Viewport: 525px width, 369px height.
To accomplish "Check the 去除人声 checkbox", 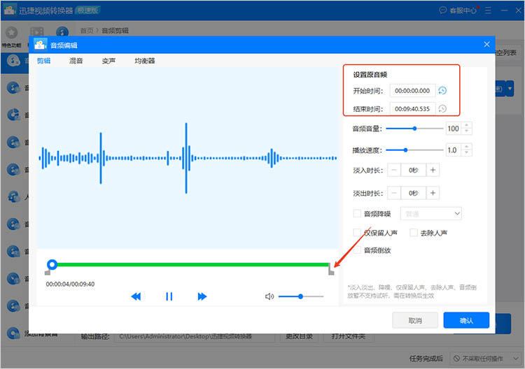I will point(414,233).
